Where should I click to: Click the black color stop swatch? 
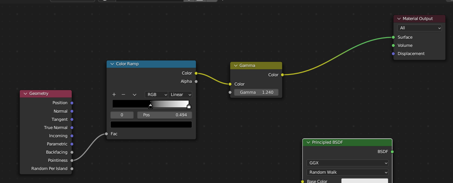click(151, 125)
